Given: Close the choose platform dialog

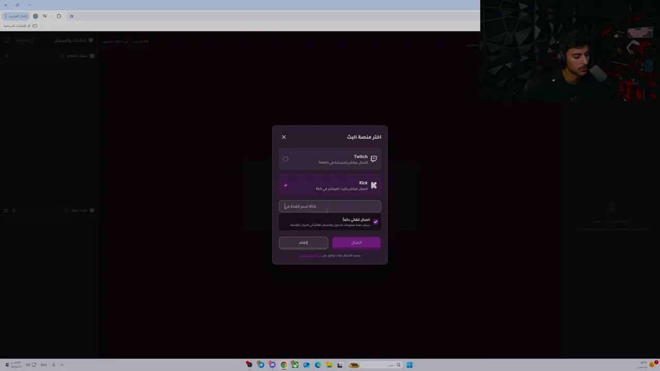Looking at the screenshot, I should tap(284, 137).
